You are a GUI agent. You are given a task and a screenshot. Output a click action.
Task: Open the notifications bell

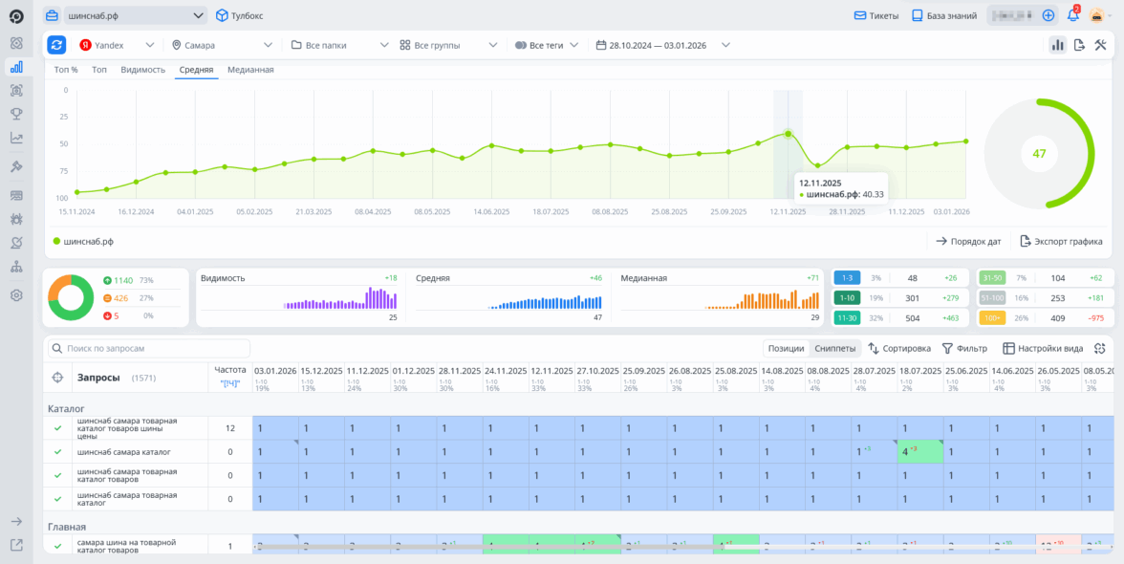(x=1073, y=15)
